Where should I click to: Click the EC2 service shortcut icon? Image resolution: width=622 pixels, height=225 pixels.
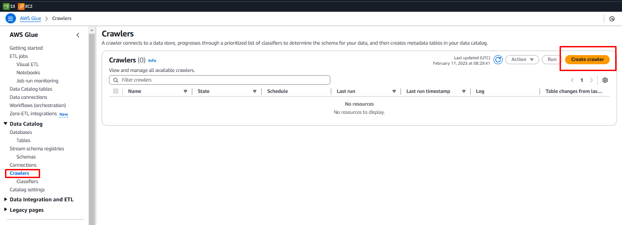(21, 6)
